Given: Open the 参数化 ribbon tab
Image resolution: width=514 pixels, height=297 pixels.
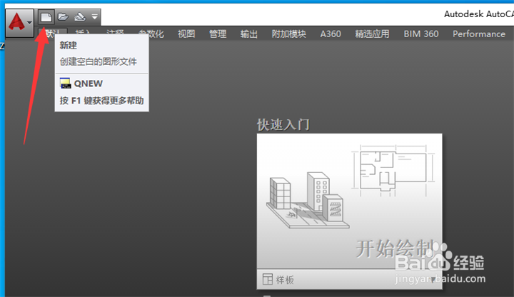Looking at the screenshot, I should [151, 34].
